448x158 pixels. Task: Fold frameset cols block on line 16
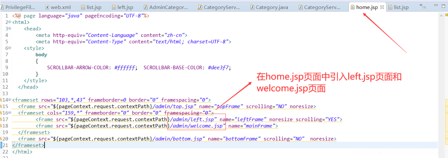[10, 113]
